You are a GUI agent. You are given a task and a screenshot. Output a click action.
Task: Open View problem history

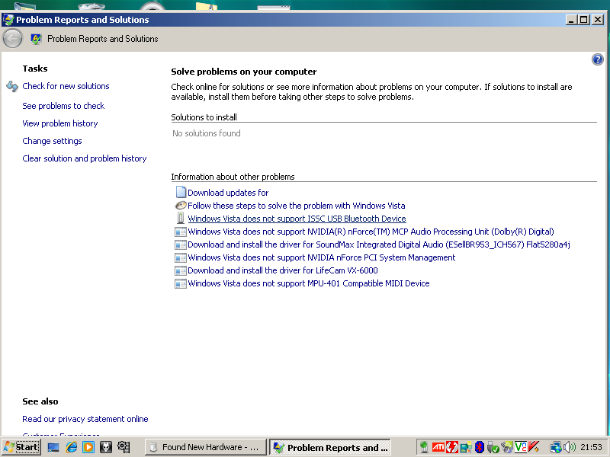(x=60, y=123)
